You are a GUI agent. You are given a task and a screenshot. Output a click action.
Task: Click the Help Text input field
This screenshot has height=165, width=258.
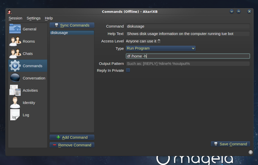pyautogui.click(x=188, y=34)
